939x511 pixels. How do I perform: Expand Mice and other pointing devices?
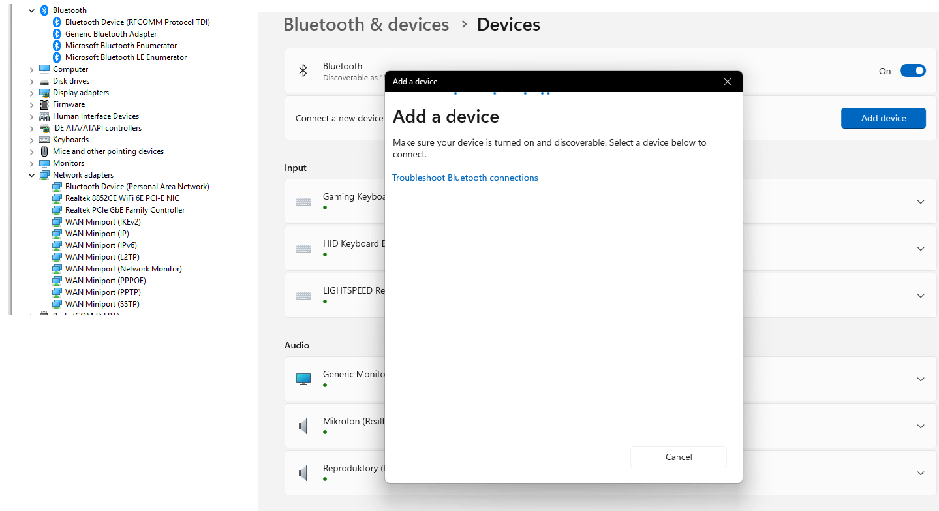[31, 151]
